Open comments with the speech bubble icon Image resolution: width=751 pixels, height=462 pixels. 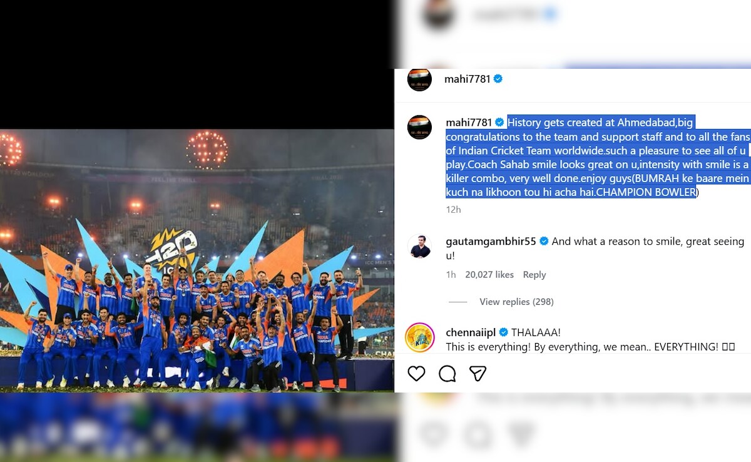coord(447,374)
